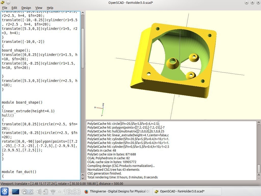Click the gear-shaped system tray icon
Viewport: 261px width, 196px height.
point(24,191)
